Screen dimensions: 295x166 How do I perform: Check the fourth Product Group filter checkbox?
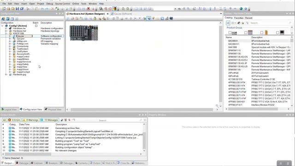point(277,33)
